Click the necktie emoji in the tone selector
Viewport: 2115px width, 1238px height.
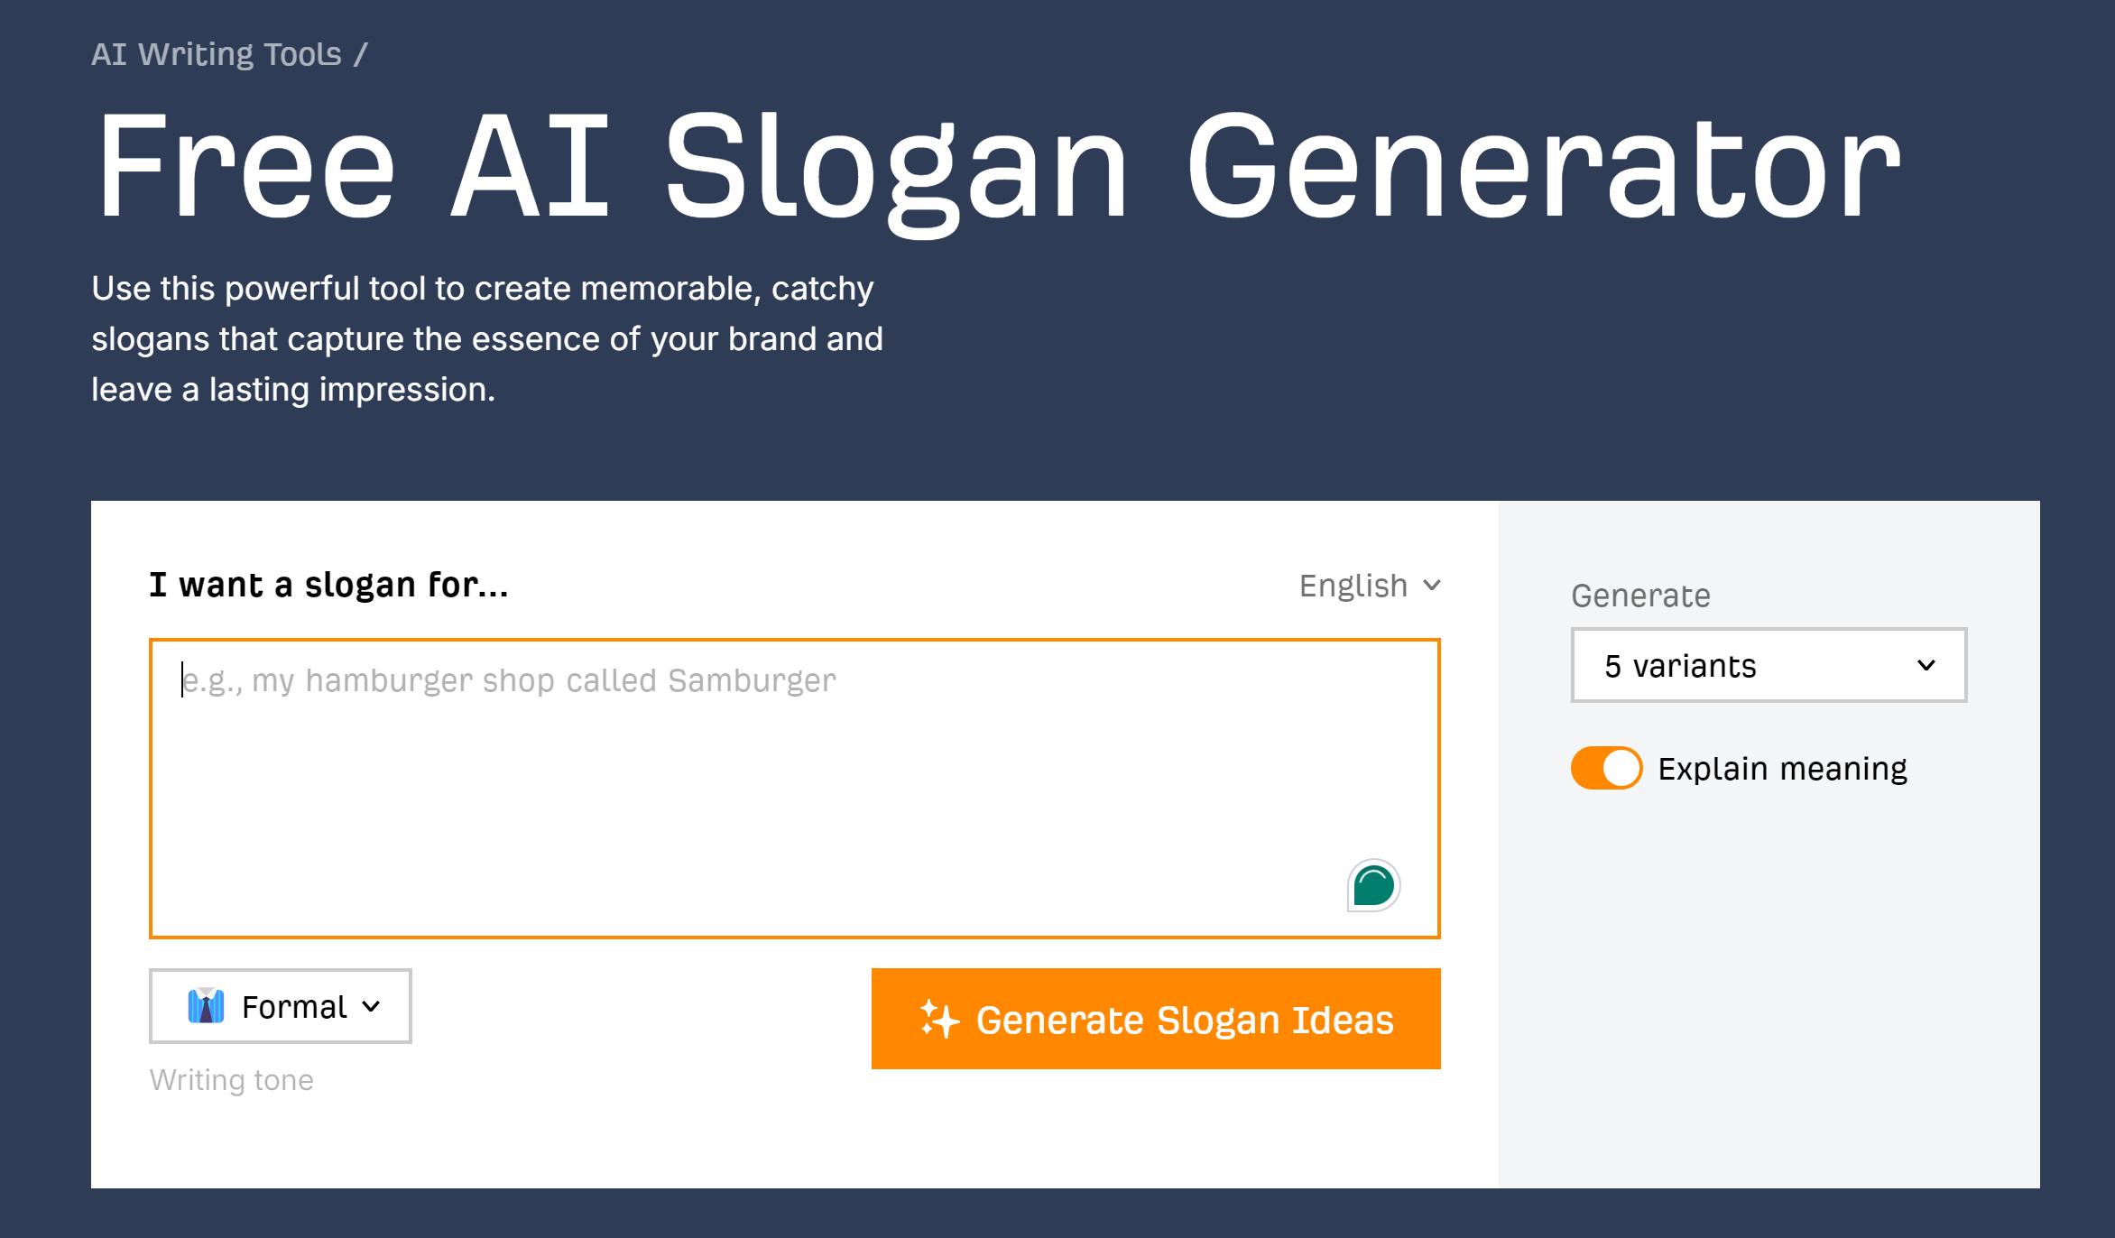click(x=207, y=1006)
